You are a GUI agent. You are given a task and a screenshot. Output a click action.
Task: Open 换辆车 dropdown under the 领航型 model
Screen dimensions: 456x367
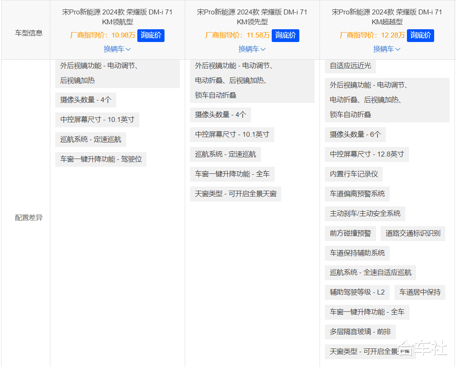click(117, 49)
